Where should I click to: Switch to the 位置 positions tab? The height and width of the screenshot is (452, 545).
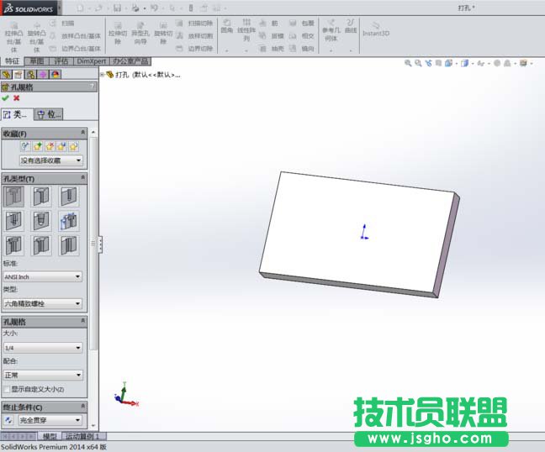pos(49,114)
